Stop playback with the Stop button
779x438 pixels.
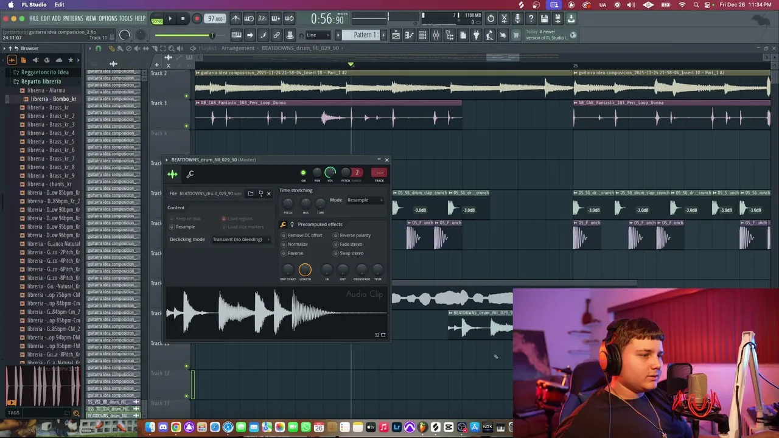click(x=183, y=19)
